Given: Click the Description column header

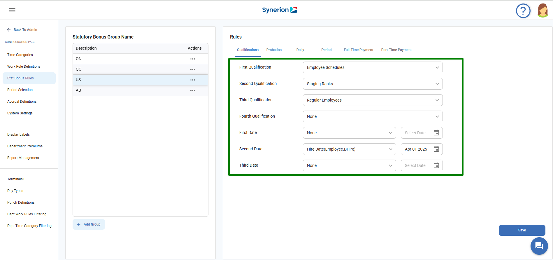Looking at the screenshot, I should [86, 48].
